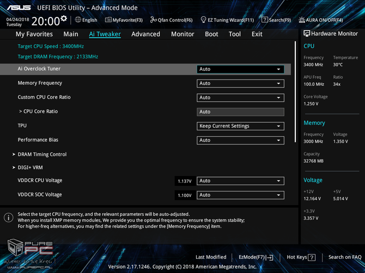Open MyFavorite(F3) folder icon
The height and width of the screenshot is (273, 365).
pos(108,20)
